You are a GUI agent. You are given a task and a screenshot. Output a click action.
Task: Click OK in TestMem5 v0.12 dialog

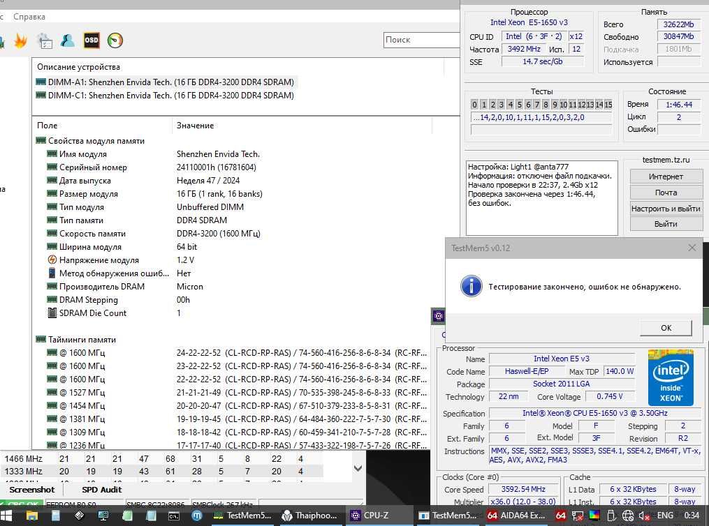pyautogui.click(x=666, y=328)
